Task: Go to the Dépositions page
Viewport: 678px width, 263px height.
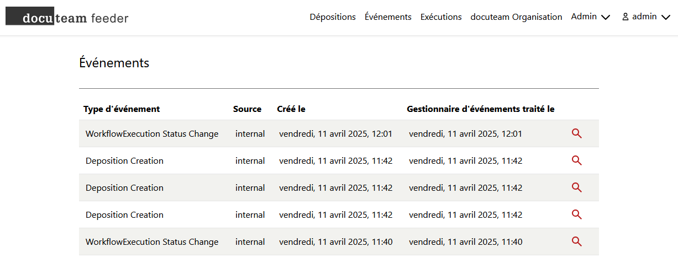Action: (333, 17)
